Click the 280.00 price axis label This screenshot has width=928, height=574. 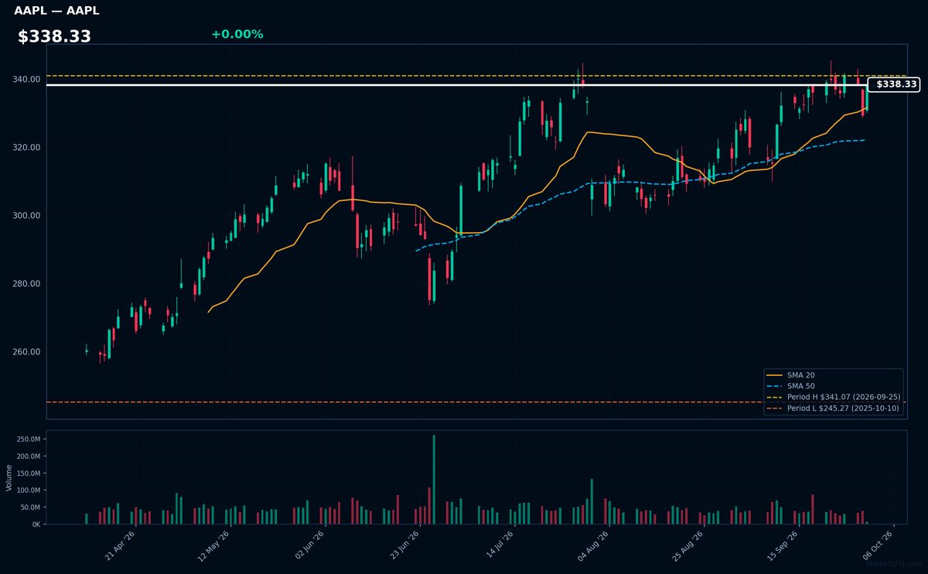(26, 284)
